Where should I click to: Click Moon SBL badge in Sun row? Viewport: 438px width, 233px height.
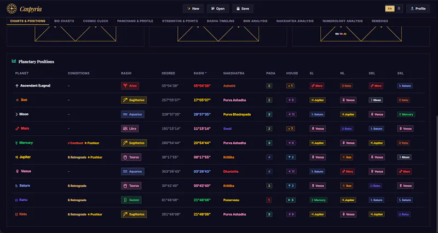[x=376, y=100]
